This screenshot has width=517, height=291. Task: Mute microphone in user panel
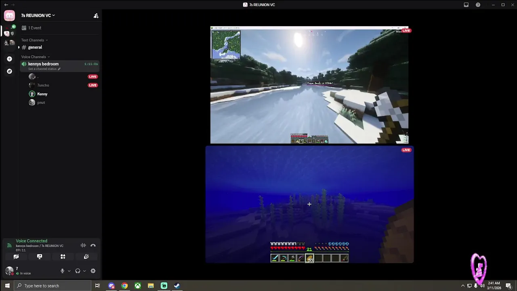coord(62,271)
